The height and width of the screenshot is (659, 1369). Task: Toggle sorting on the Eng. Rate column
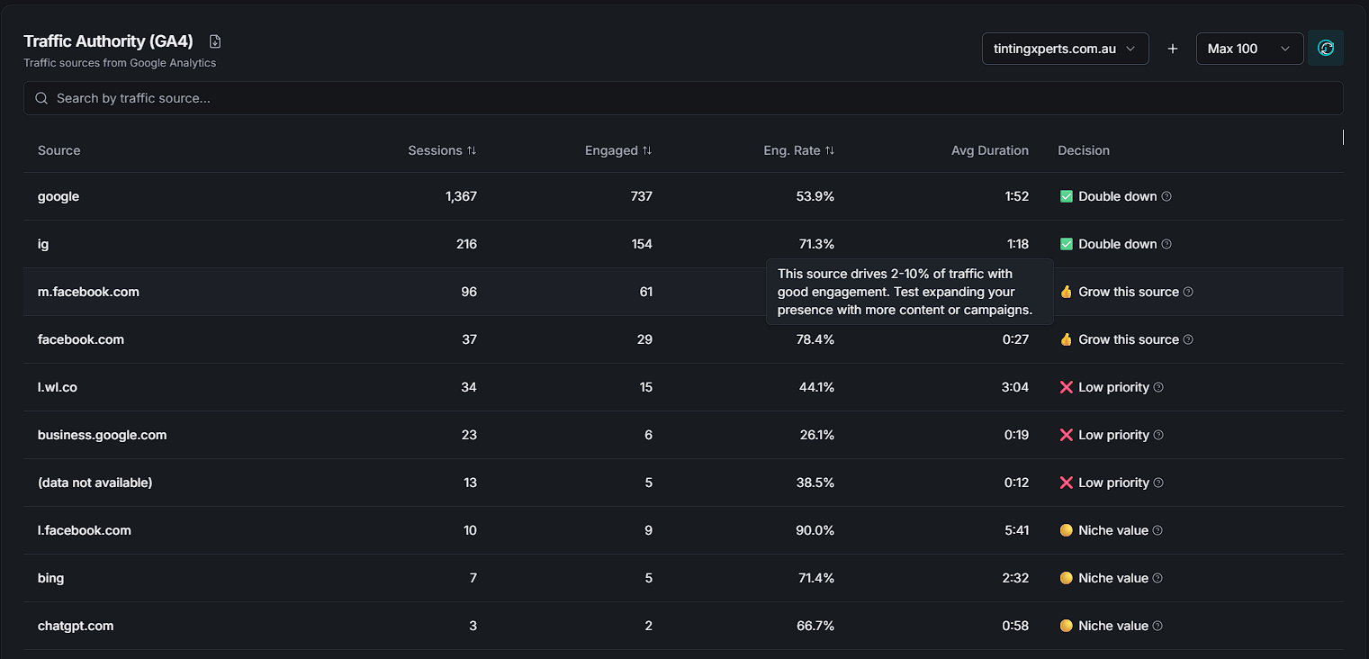coord(831,150)
